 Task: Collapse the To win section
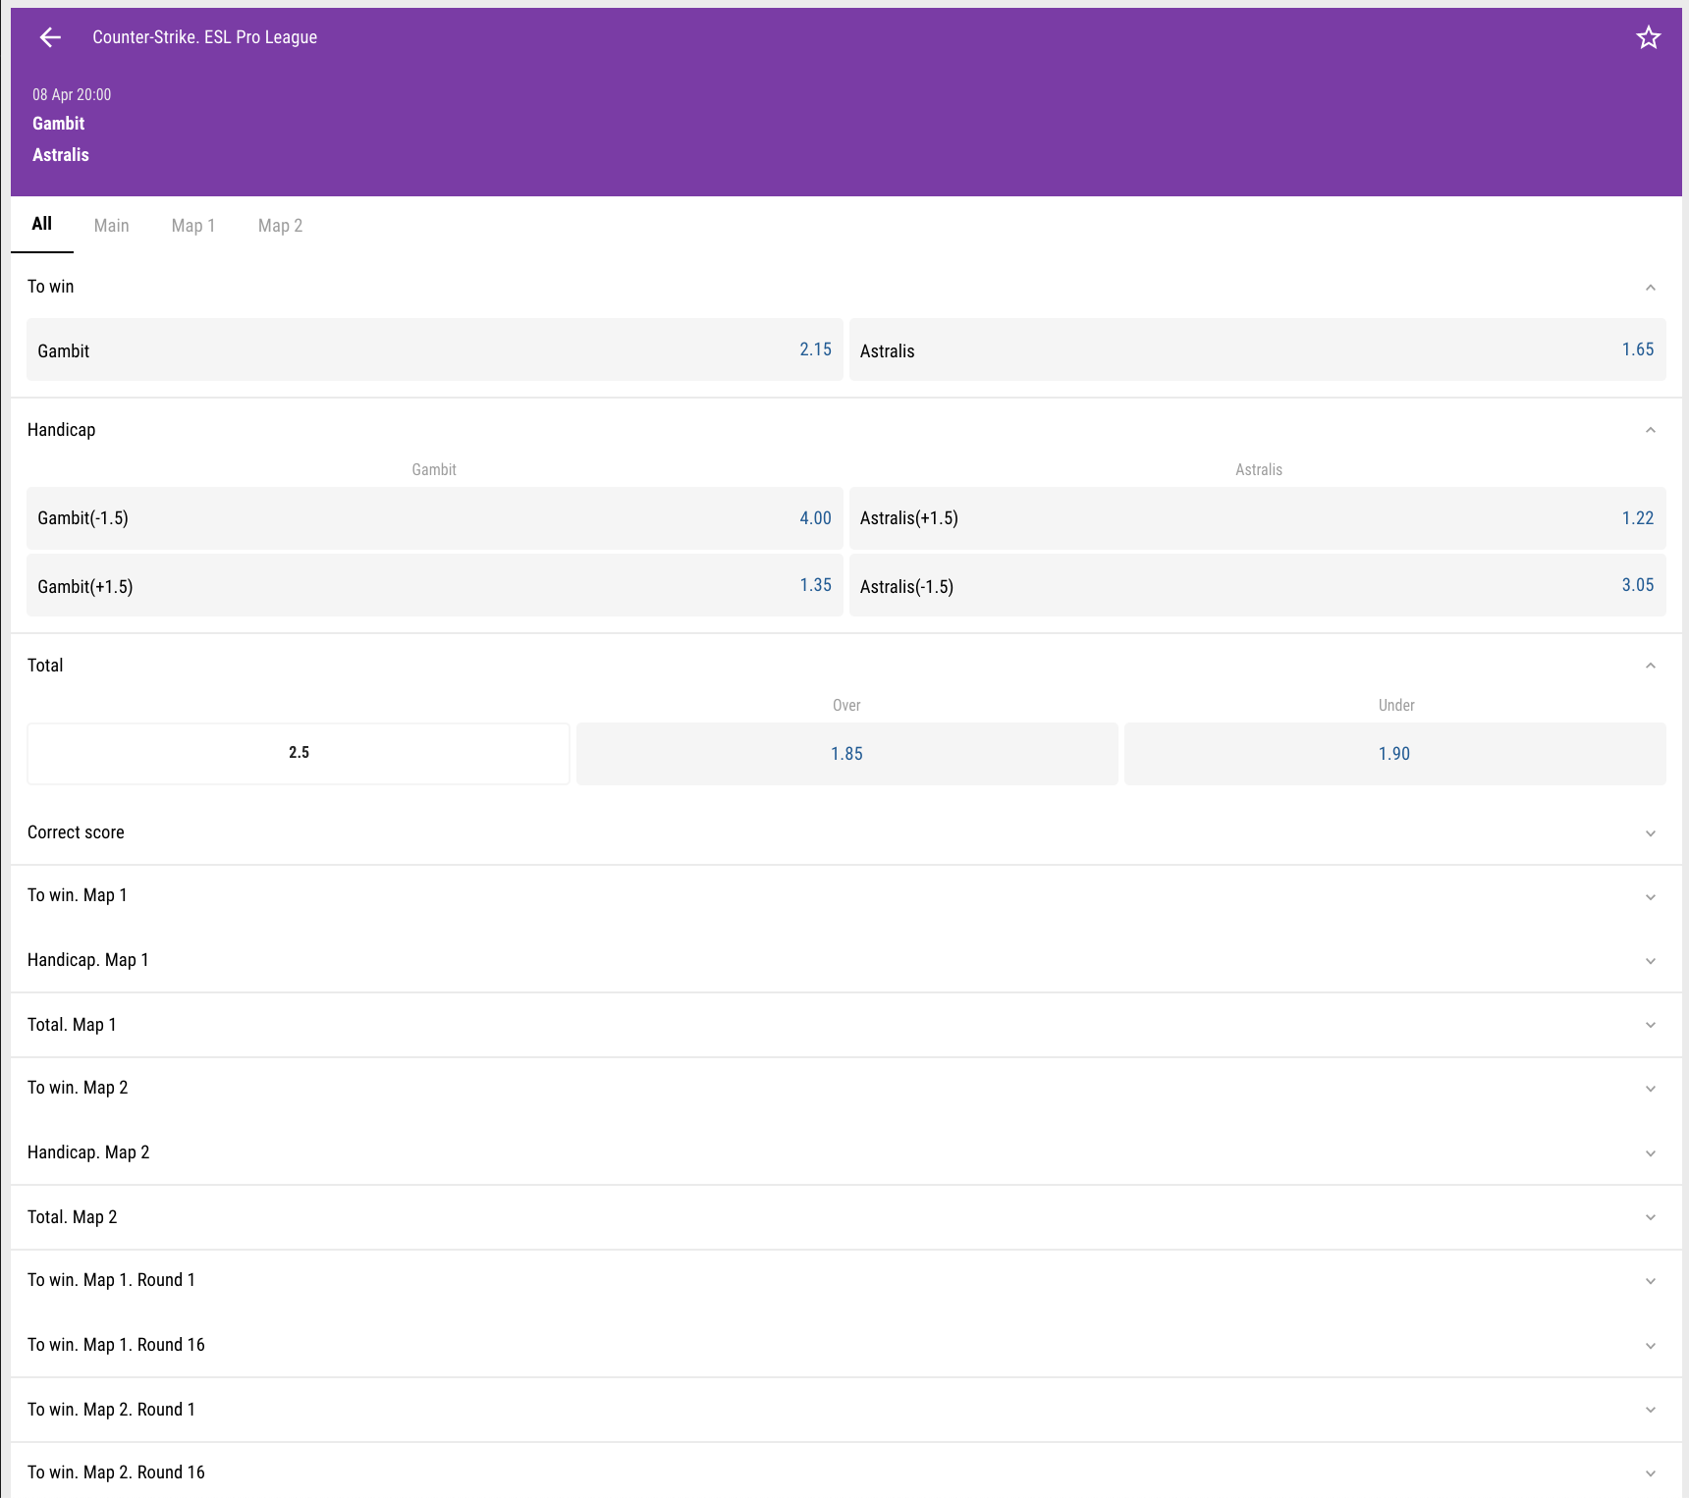845,287
